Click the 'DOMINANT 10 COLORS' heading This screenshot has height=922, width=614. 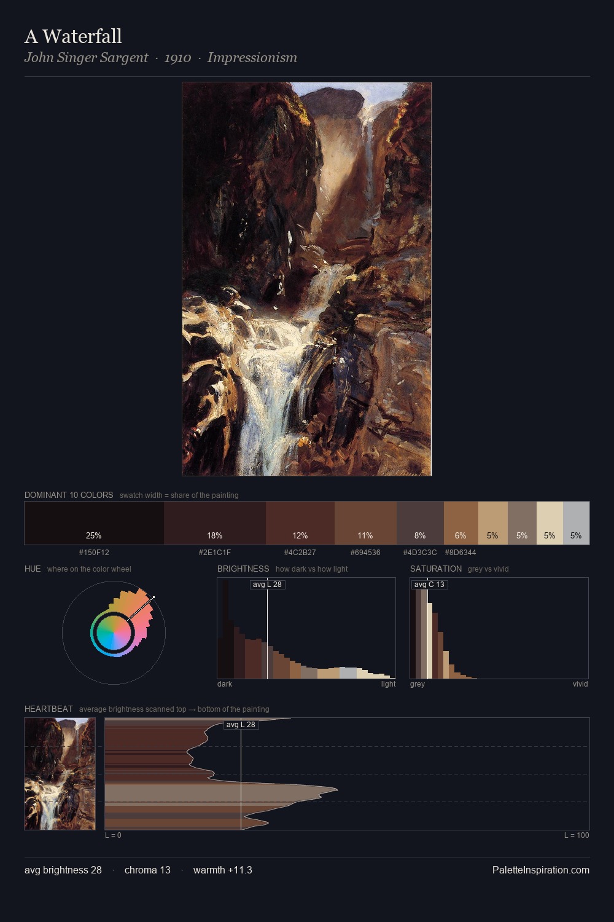click(x=69, y=495)
